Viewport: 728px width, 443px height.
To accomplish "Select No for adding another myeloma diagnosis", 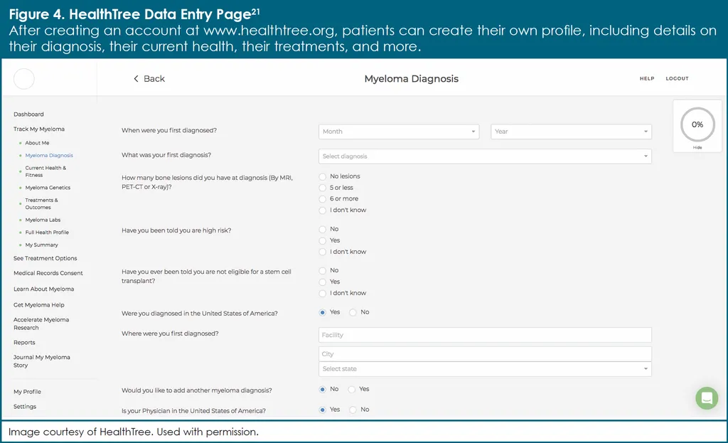I will click(323, 390).
